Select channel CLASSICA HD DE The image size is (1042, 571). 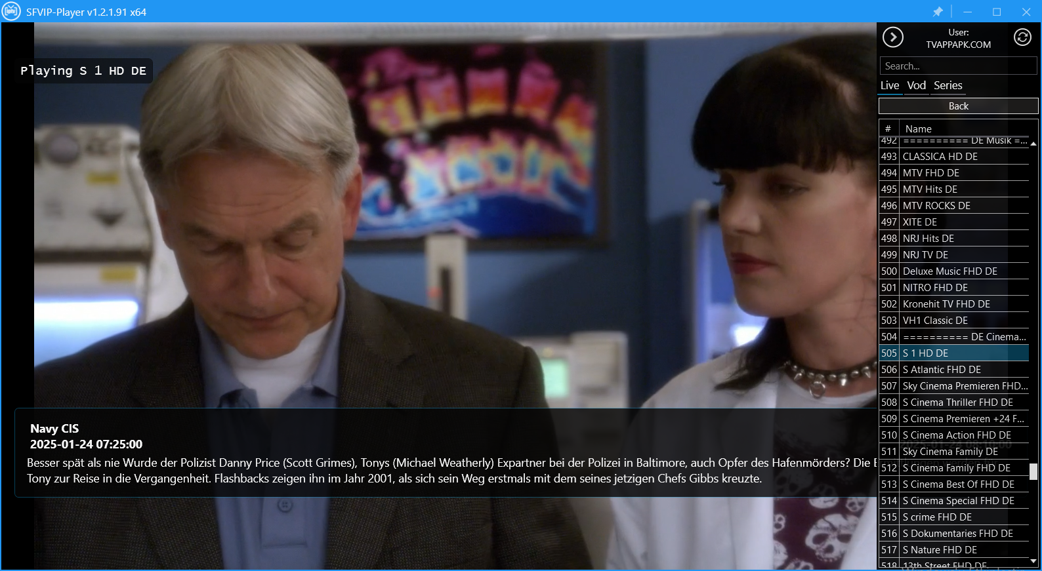954,157
